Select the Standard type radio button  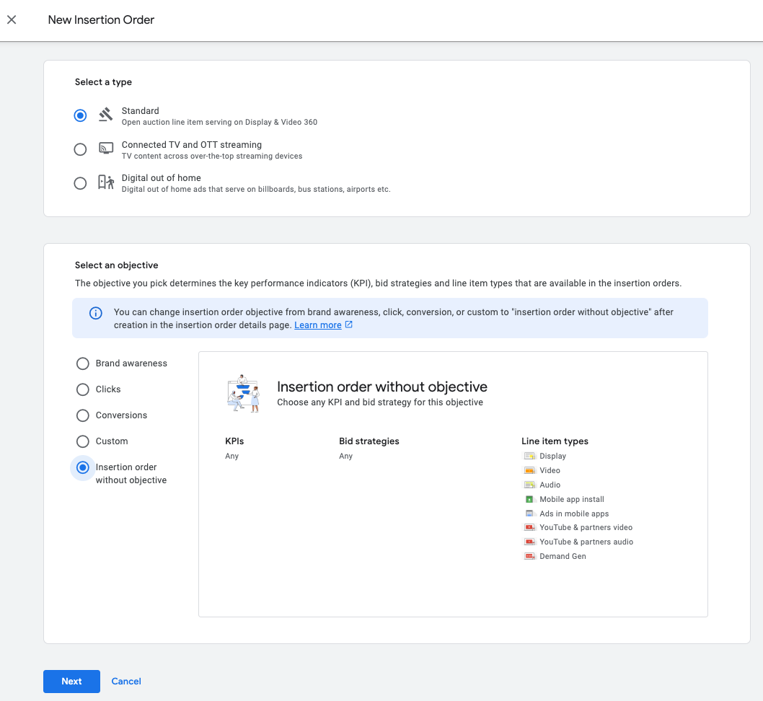point(81,115)
